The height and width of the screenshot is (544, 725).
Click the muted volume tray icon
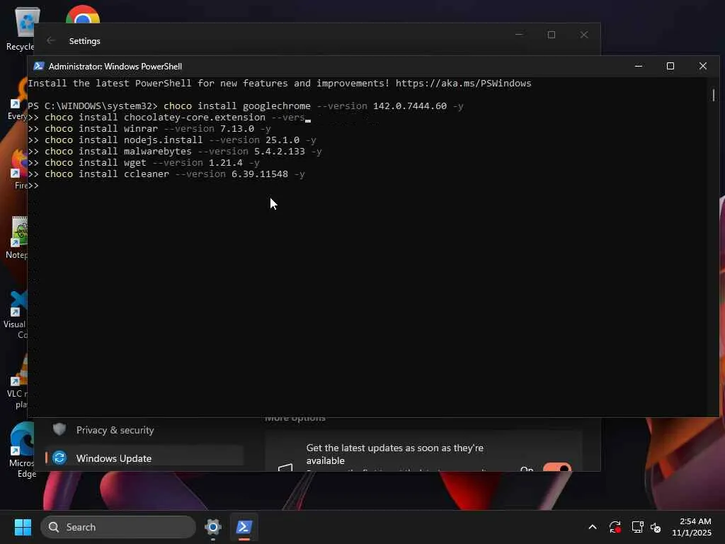[656, 527]
